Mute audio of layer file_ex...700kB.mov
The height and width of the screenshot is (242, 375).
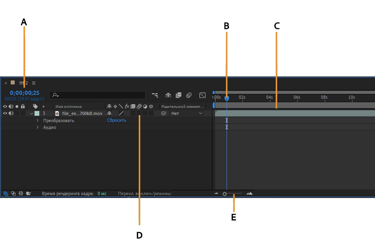coord(11,113)
